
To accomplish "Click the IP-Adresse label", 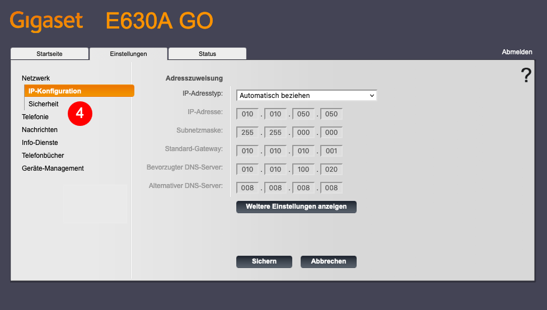I will click(x=205, y=112).
